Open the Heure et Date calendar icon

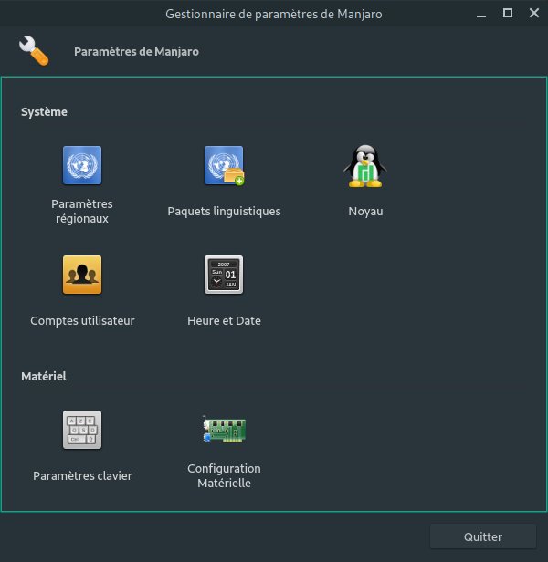click(224, 275)
